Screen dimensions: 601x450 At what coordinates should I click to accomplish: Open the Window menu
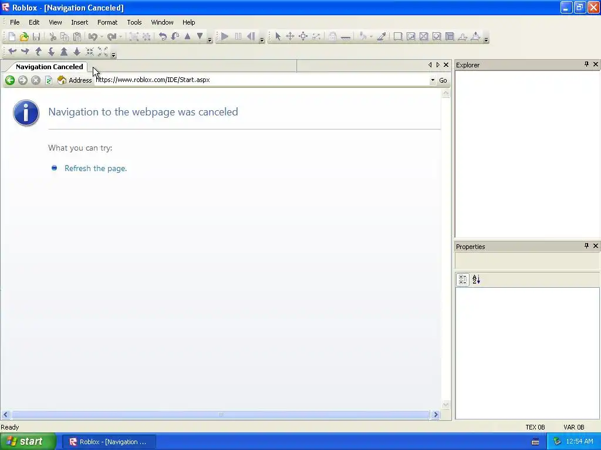click(162, 22)
